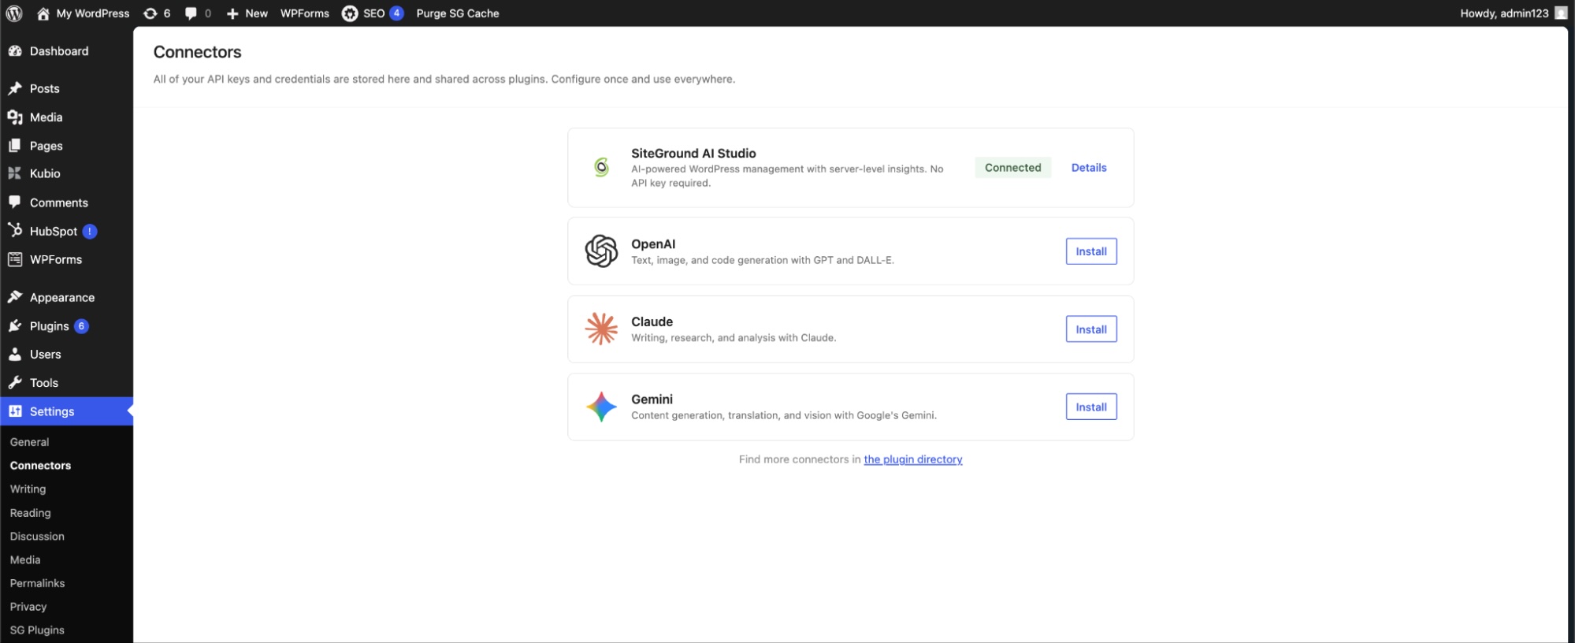Install the OpenAI connector
The height and width of the screenshot is (643, 1575).
coord(1091,251)
